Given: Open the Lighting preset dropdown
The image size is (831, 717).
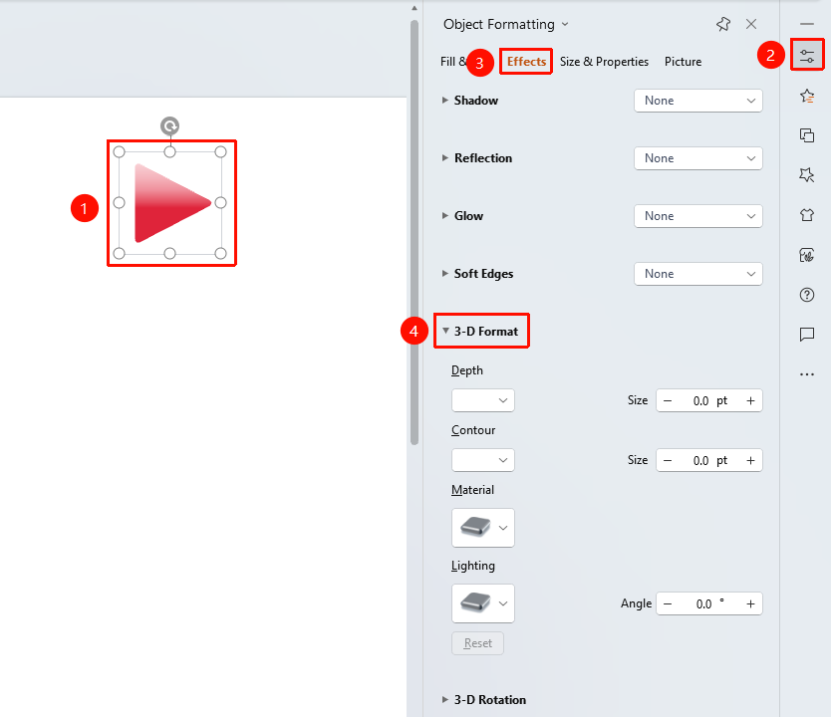Looking at the screenshot, I should click(x=483, y=603).
